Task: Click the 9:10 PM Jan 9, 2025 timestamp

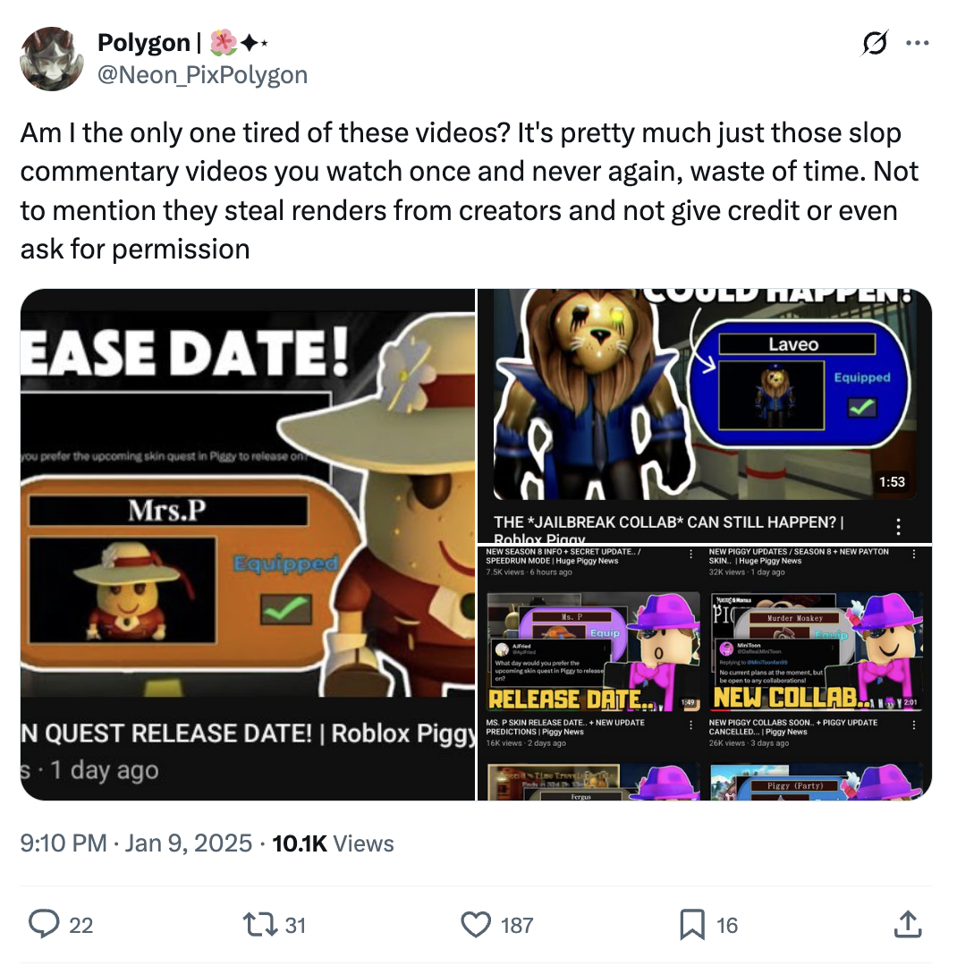Action: pyautogui.click(x=136, y=843)
